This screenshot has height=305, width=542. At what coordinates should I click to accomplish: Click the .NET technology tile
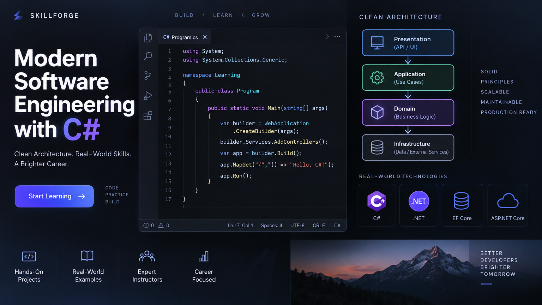(x=419, y=205)
